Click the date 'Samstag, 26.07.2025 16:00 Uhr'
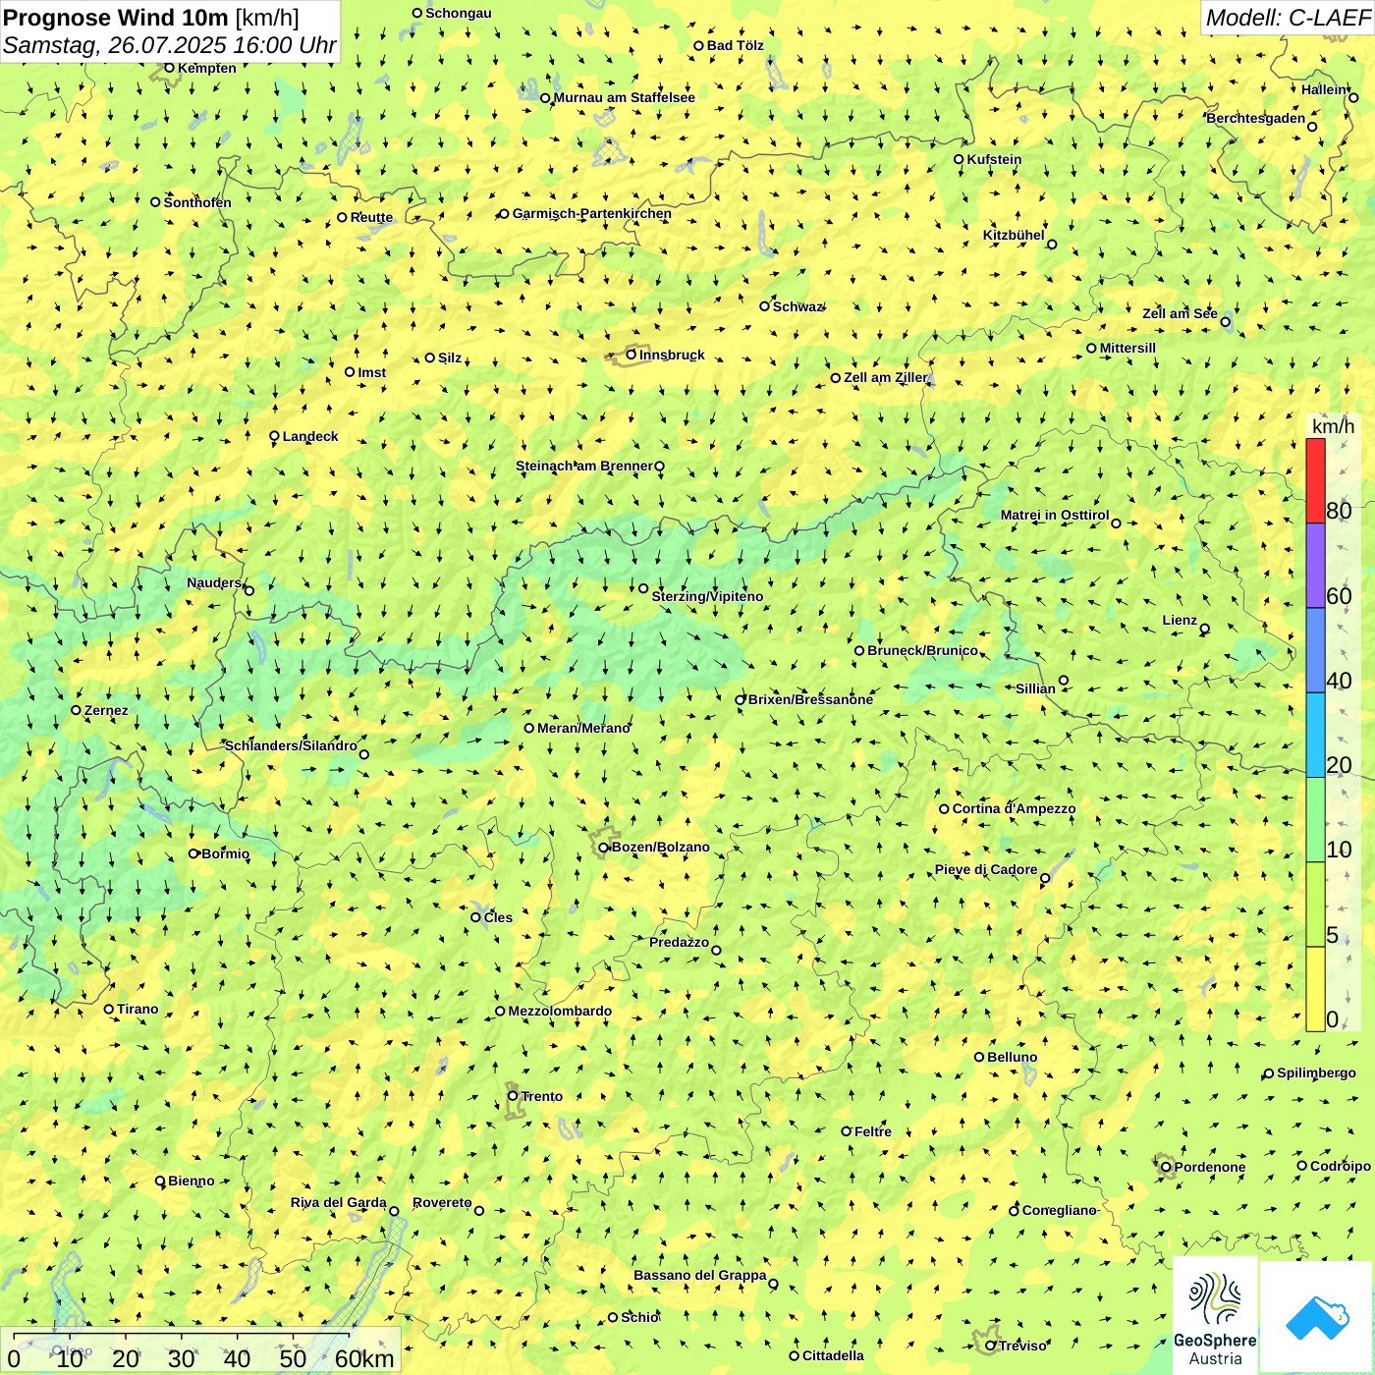 (x=170, y=45)
